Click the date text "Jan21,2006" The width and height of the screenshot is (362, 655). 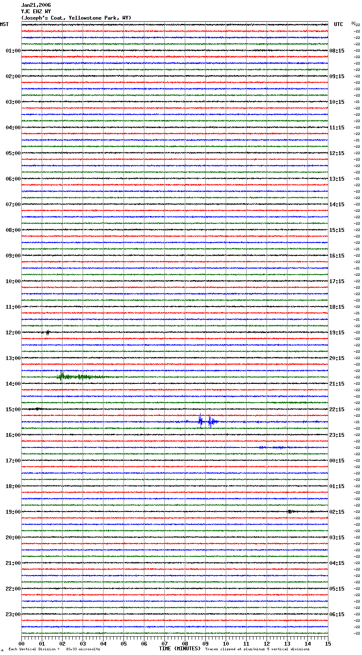(x=36, y=5)
